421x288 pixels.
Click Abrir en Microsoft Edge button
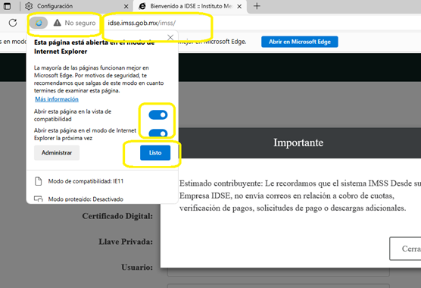point(300,42)
